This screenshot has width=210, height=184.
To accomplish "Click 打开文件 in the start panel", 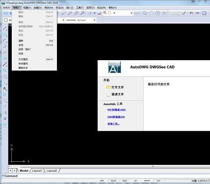I will (x=115, y=87).
